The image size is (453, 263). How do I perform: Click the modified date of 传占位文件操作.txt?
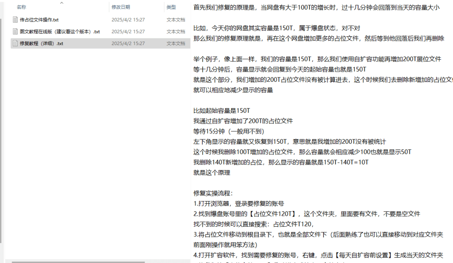tap(128, 19)
